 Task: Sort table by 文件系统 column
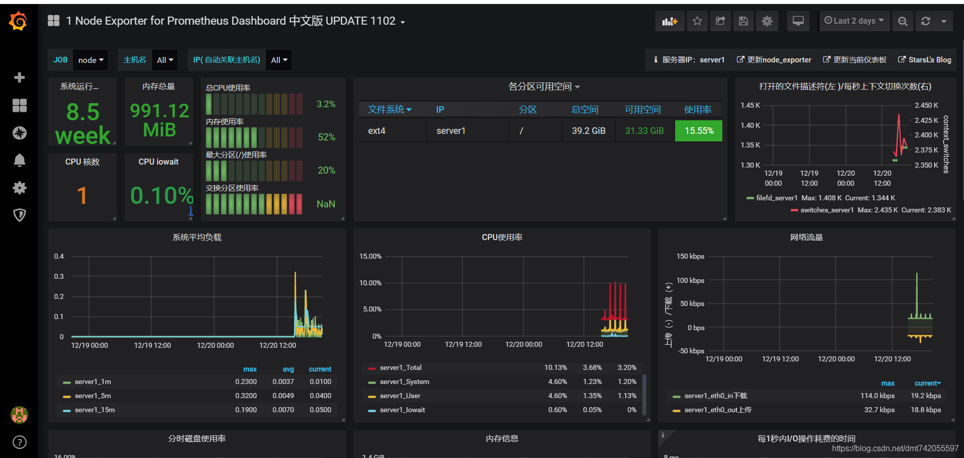click(x=390, y=109)
